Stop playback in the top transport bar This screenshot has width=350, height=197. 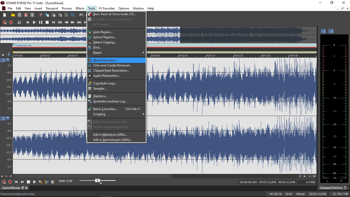coord(47,22)
